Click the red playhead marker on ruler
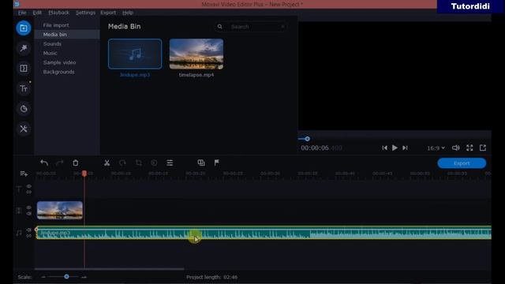The width and height of the screenshot is (505, 284). pyautogui.click(x=84, y=174)
